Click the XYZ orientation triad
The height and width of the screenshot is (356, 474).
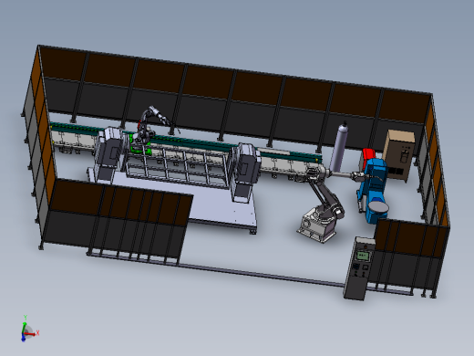(29, 330)
